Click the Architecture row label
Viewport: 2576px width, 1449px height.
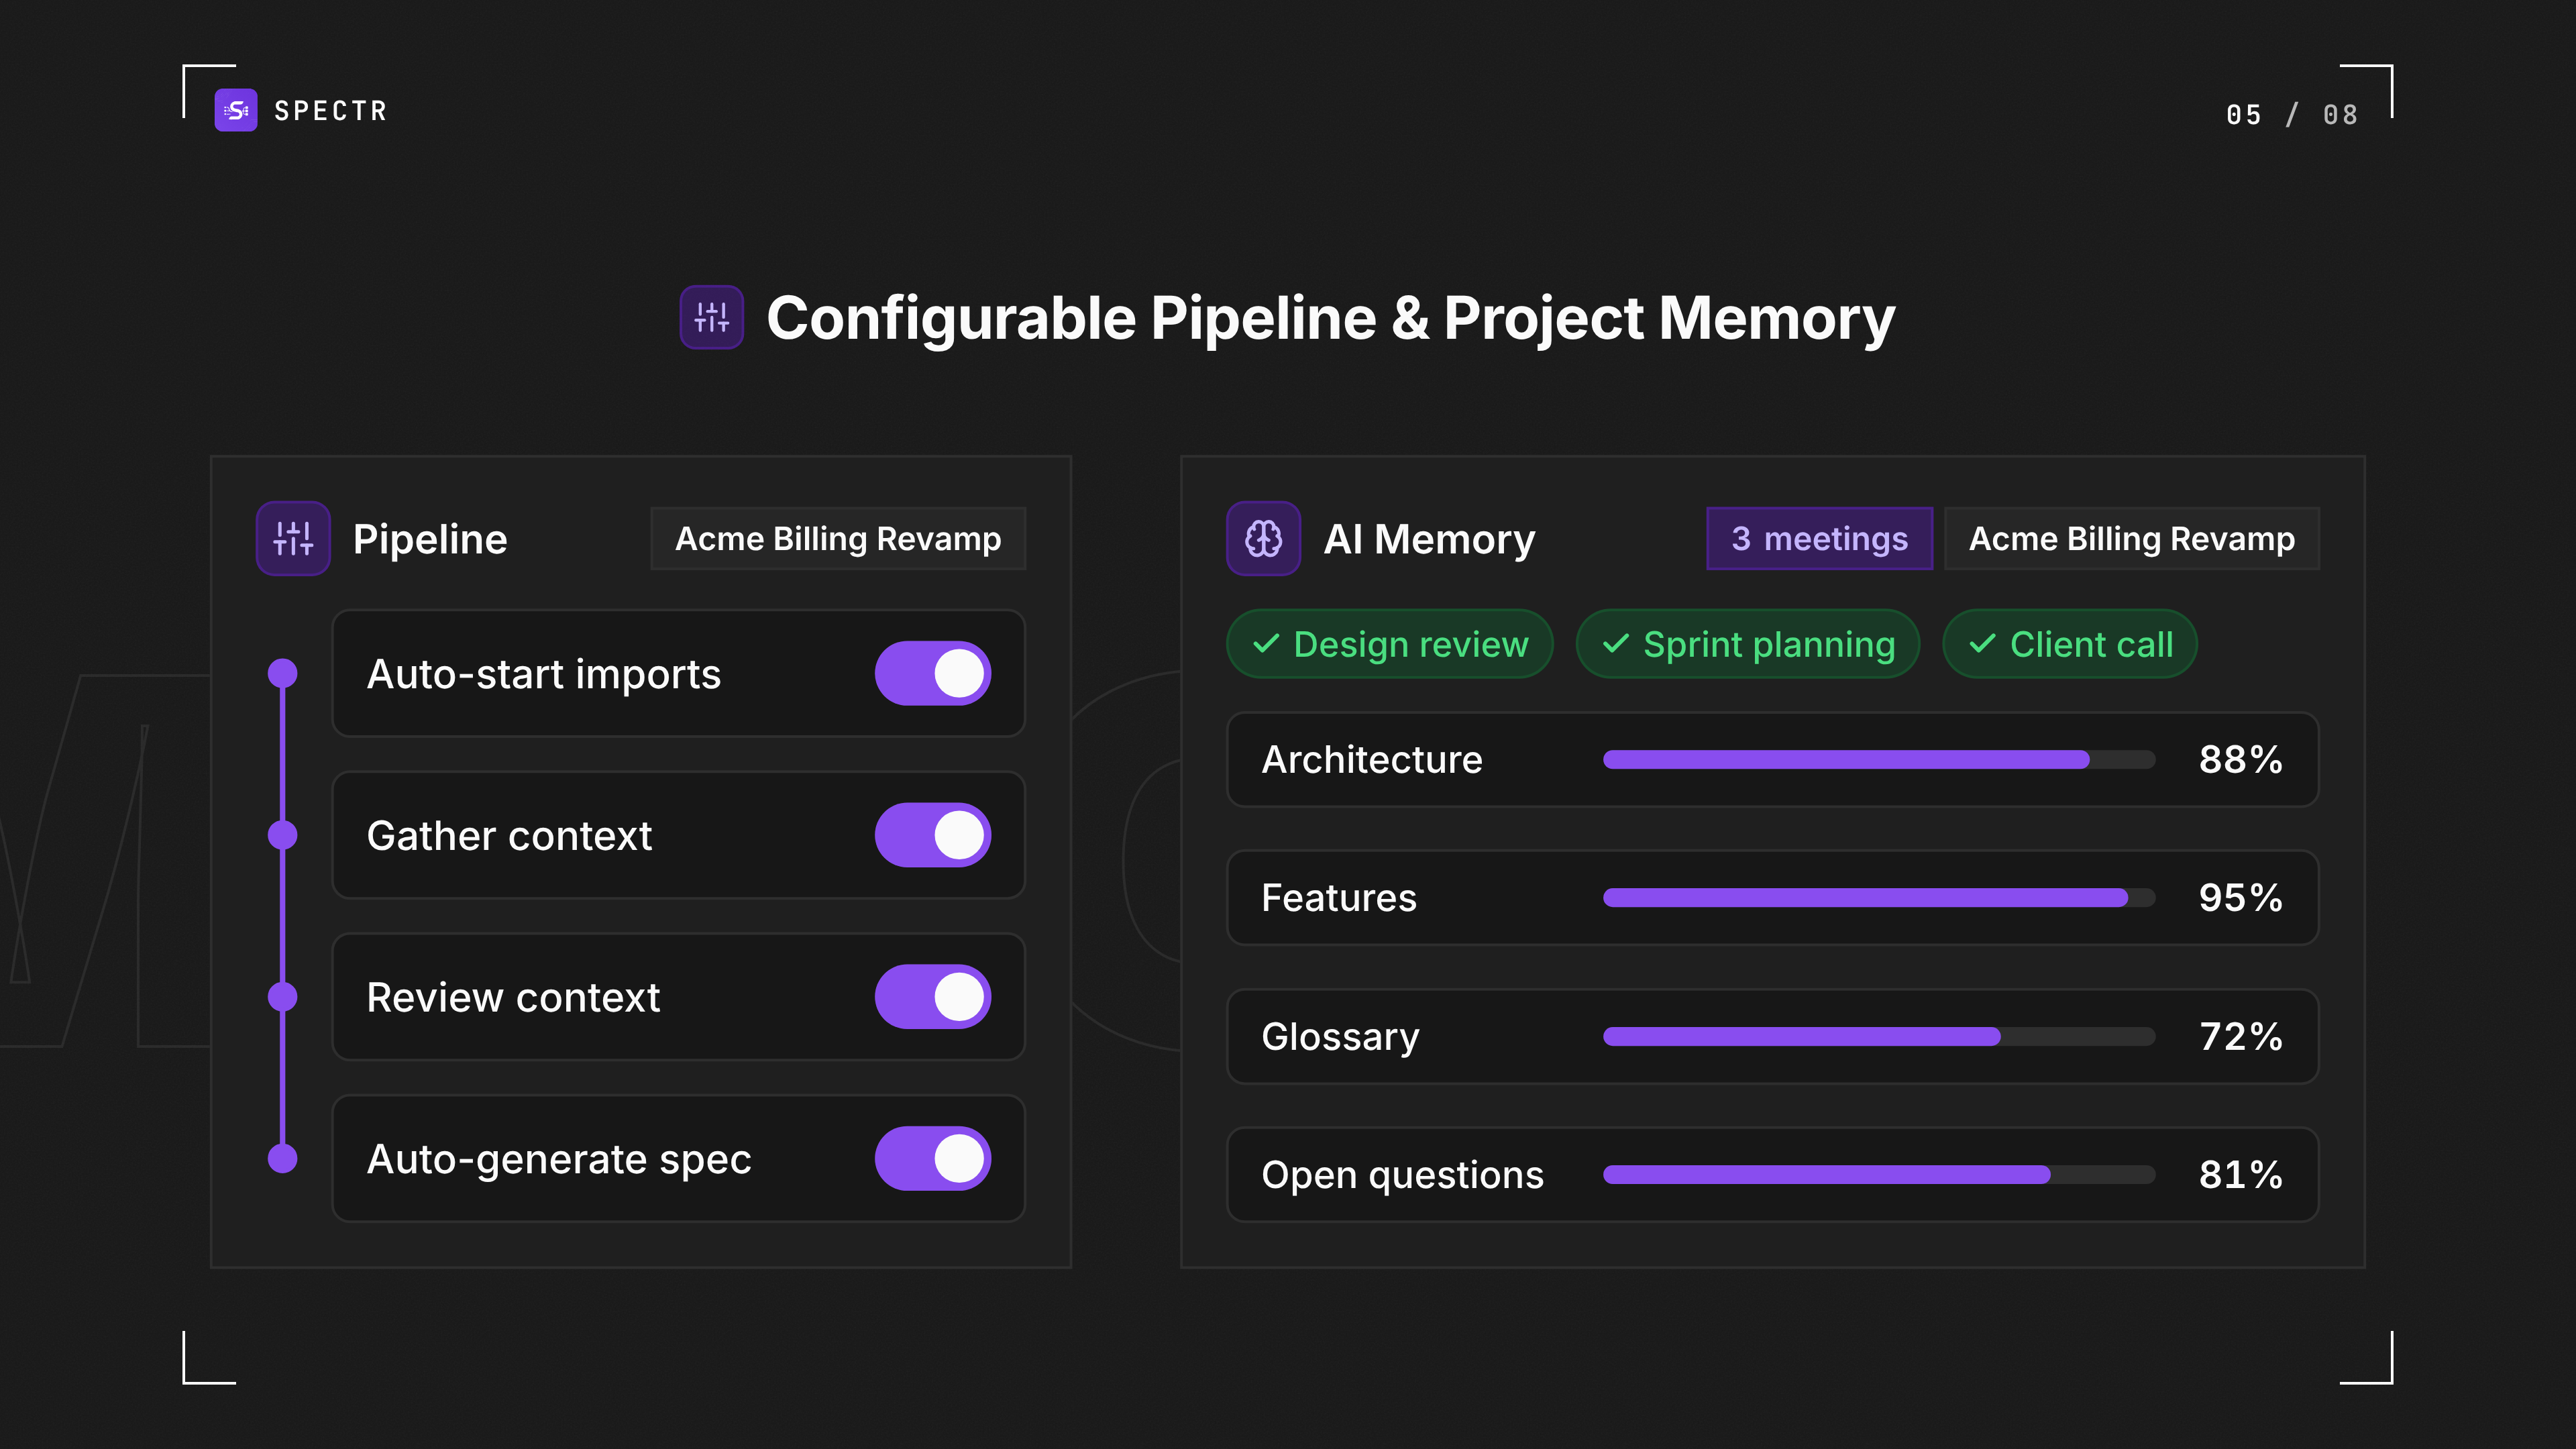pyautogui.click(x=1372, y=760)
